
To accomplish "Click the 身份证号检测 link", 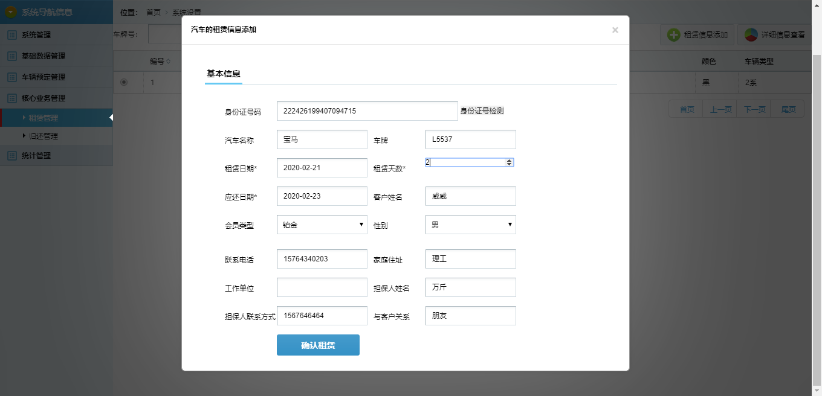I will pos(482,111).
